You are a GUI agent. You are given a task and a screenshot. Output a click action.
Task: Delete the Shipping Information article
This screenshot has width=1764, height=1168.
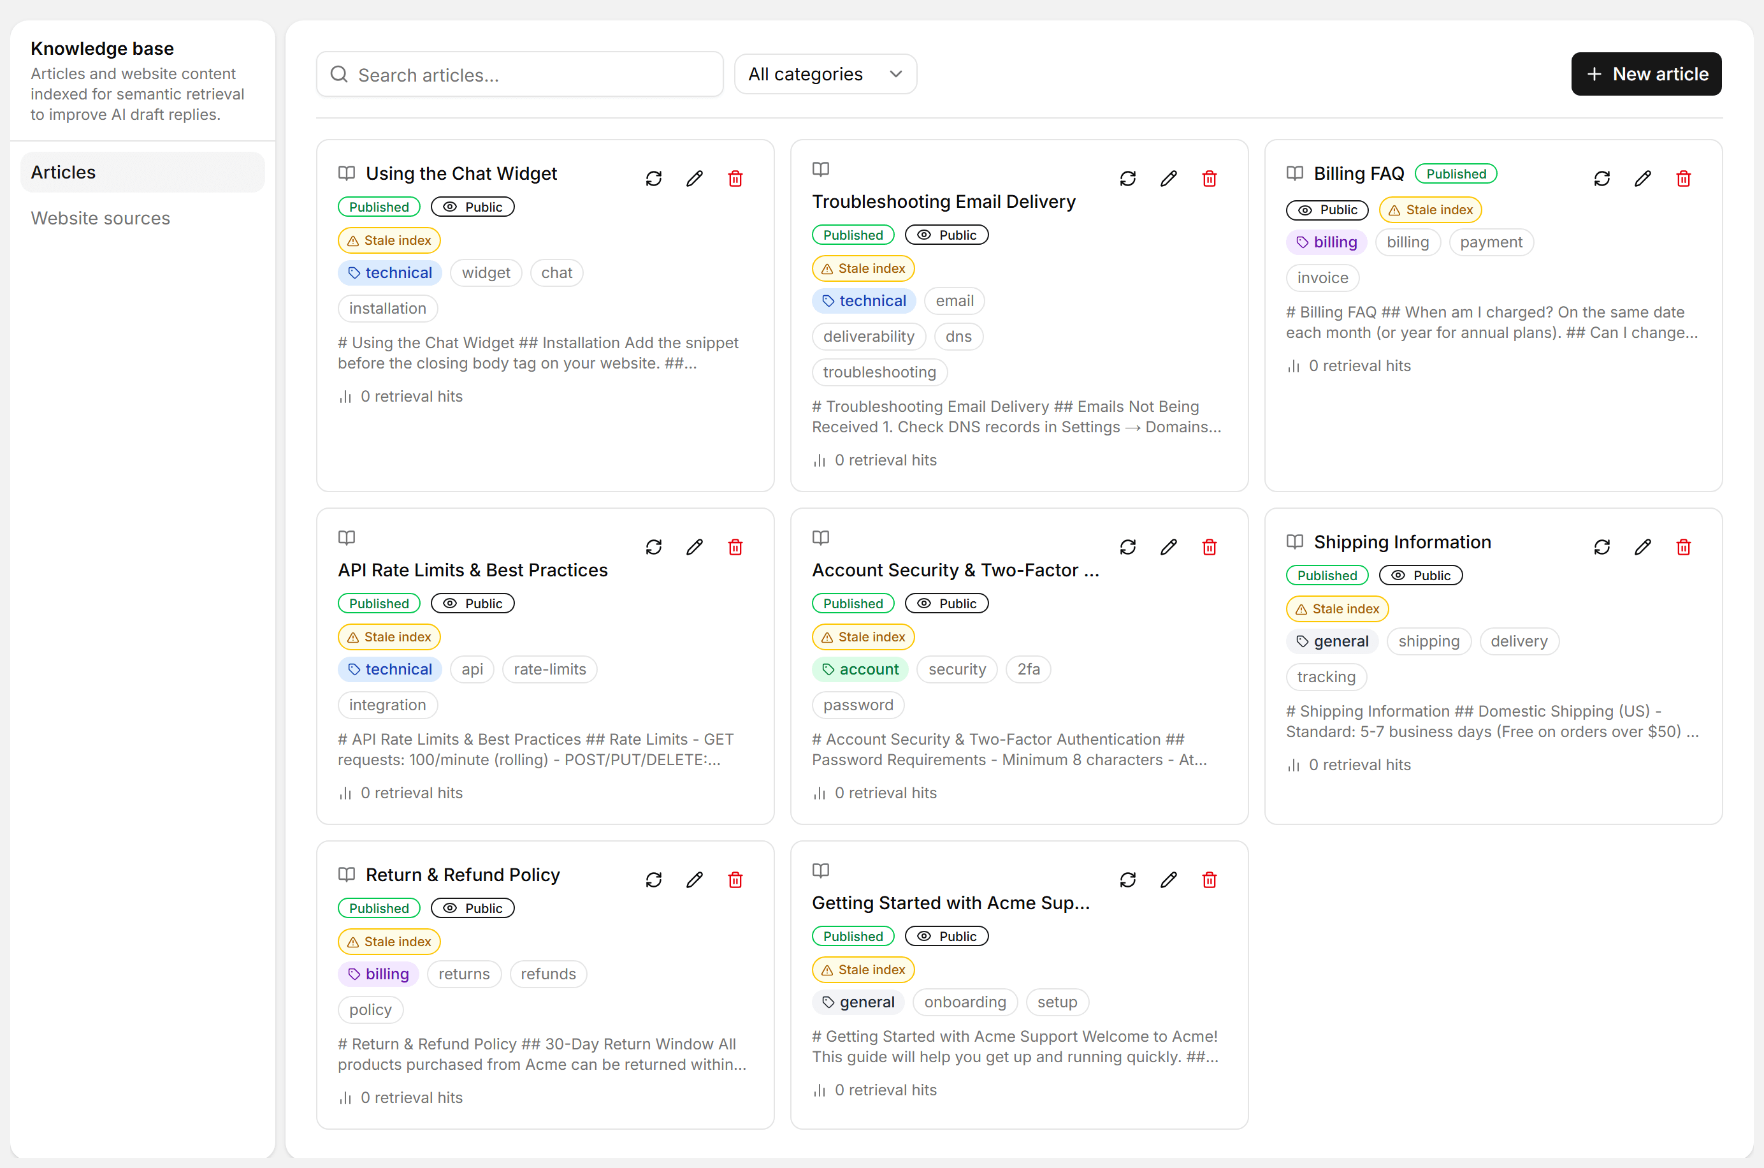tap(1684, 548)
